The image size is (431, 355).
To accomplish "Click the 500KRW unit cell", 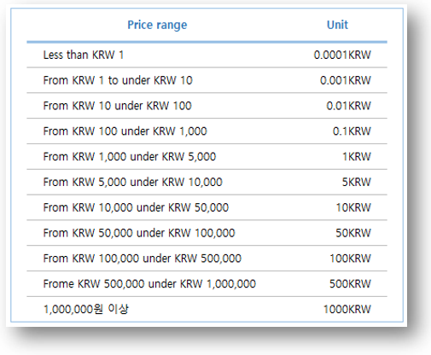I will pyautogui.click(x=350, y=283).
